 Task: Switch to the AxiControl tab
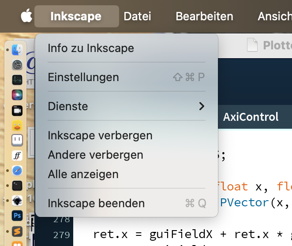(x=251, y=117)
